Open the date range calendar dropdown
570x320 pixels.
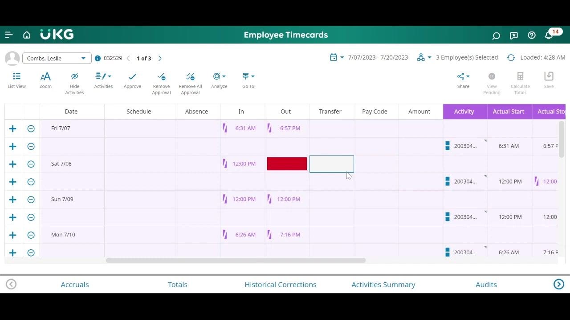(337, 57)
